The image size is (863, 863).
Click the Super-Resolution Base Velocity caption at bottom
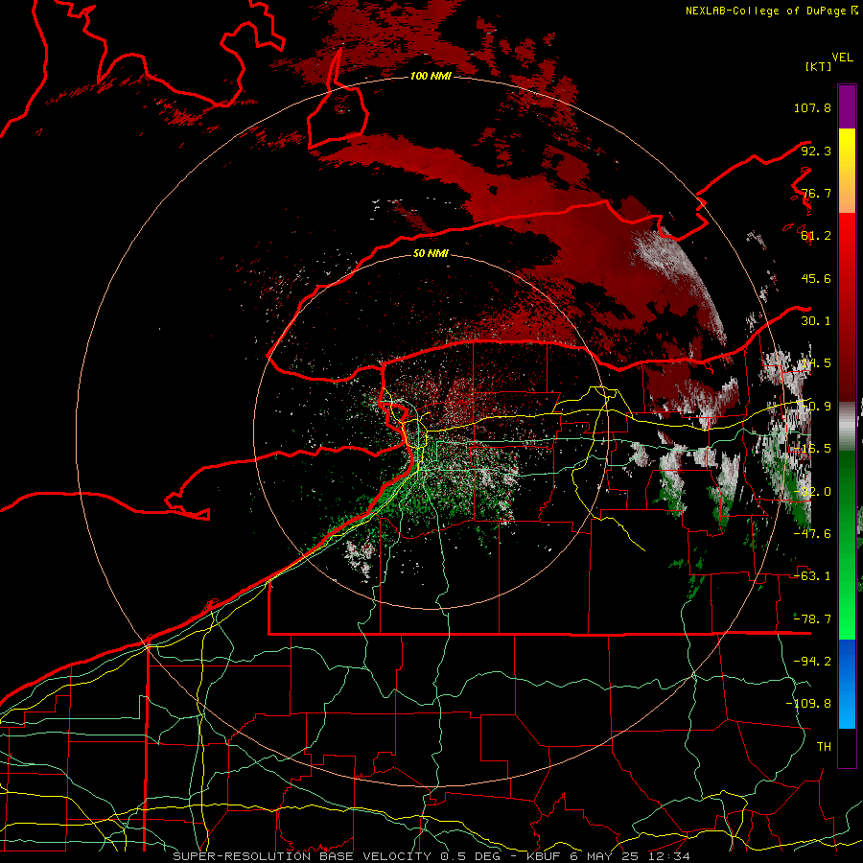(431, 856)
